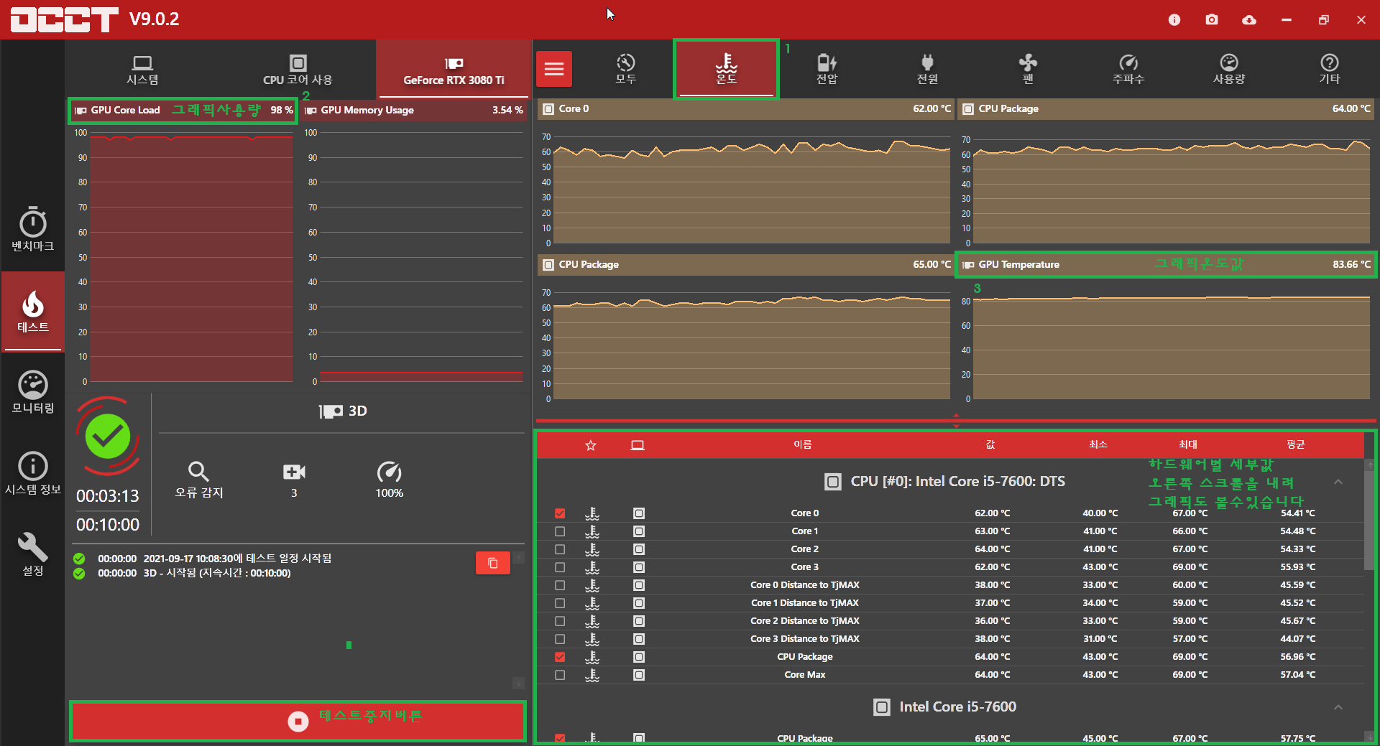Image resolution: width=1380 pixels, height=746 pixels.
Task: Click the chip icon in Core 3 row
Action: tap(639, 567)
